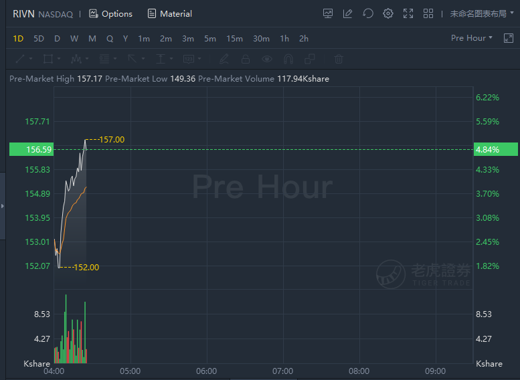Open the Options chain for RIVN

coord(111,14)
